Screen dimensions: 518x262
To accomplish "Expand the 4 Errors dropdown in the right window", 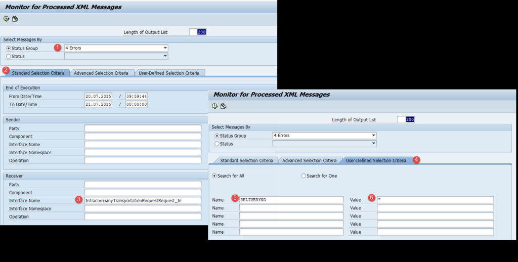I will tap(373, 136).
